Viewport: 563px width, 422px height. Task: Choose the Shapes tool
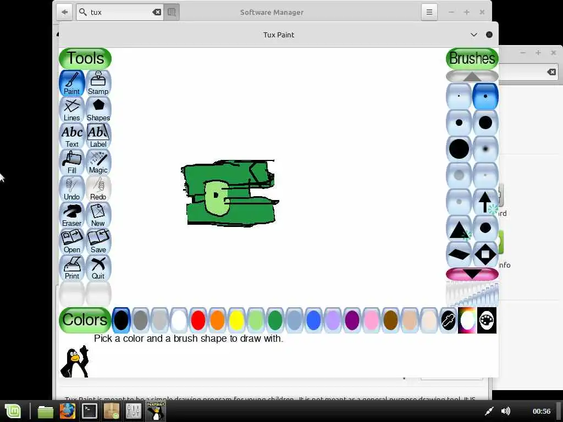click(98, 109)
